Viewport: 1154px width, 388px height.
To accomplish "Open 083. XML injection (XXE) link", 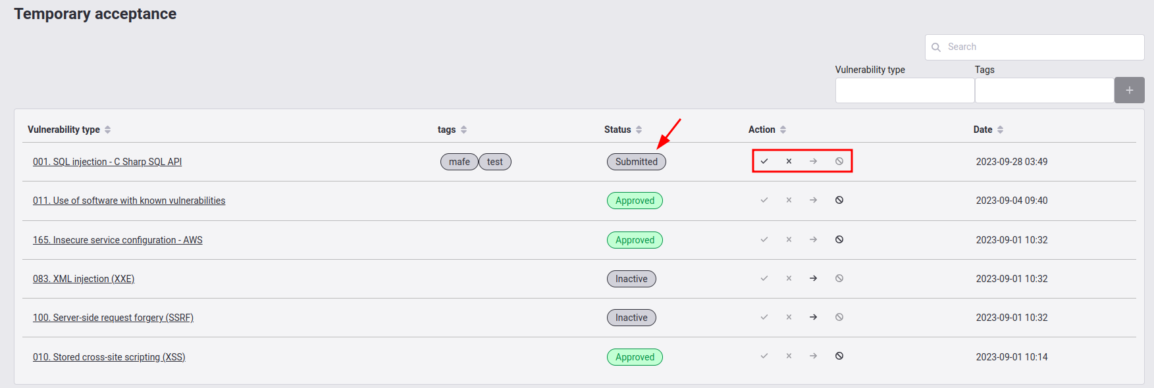I will coord(84,279).
